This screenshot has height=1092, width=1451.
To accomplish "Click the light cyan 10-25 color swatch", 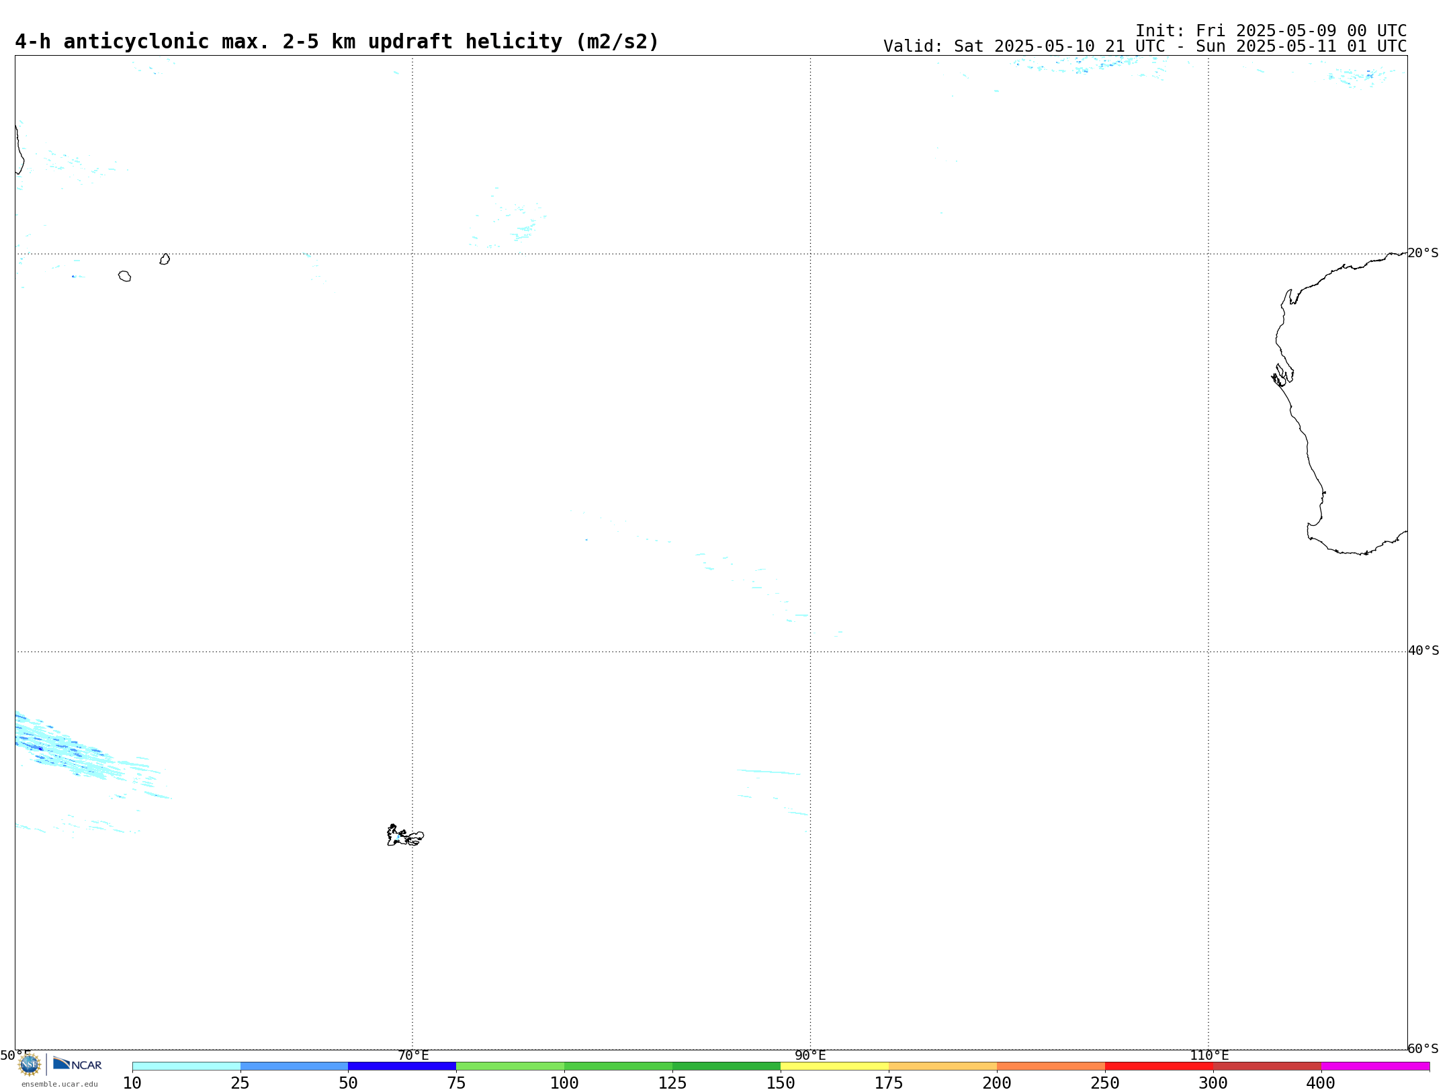I will (x=186, y=1066).
